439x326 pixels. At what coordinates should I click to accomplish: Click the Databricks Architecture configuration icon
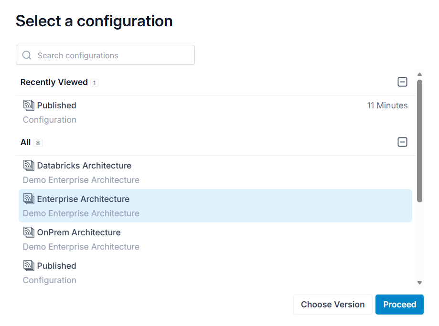[x=29, y=165]
